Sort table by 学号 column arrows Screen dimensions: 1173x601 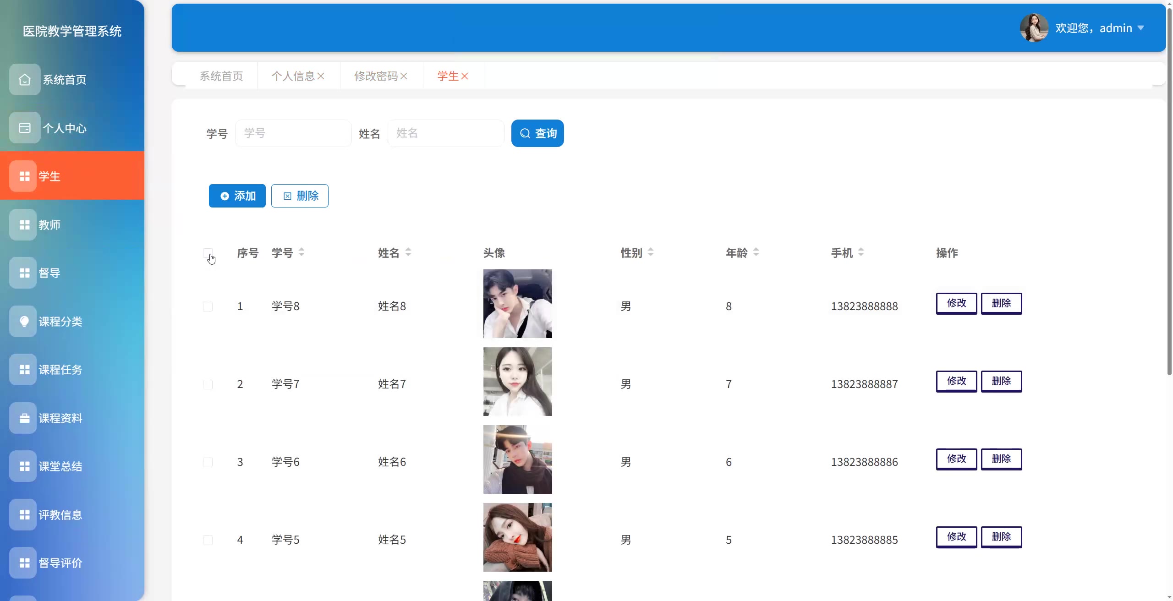[x=301, y=252]
